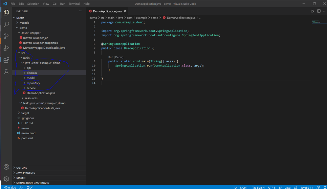Collapse the src folder
The image size is (327, 189).
23,53
